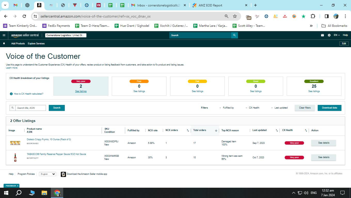This screenshot has height=198, width=351.
Task: Open Chrome extensions puzzle icon
Action: click(x=313, y=16)
